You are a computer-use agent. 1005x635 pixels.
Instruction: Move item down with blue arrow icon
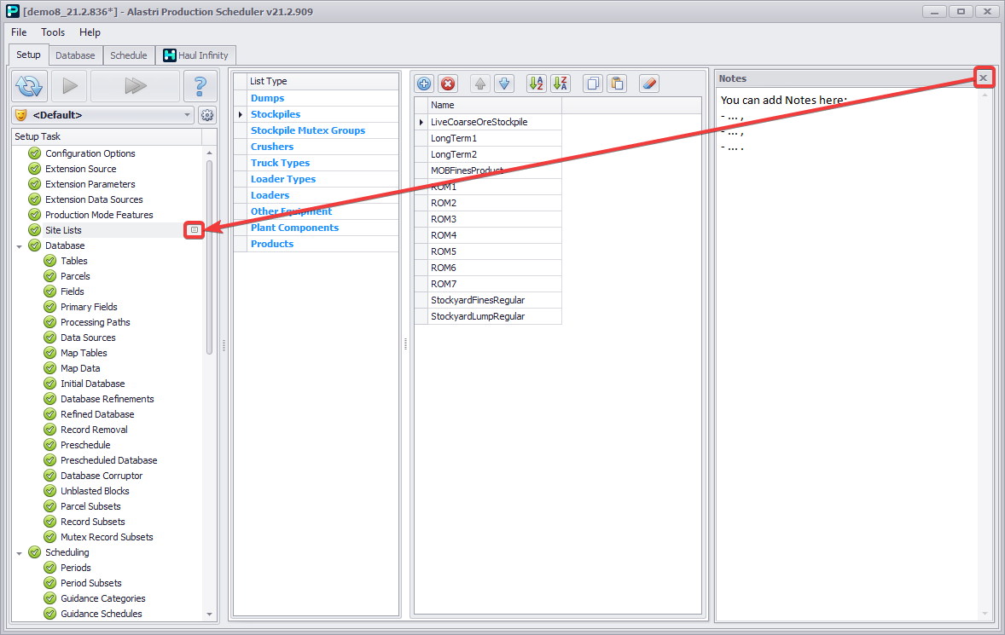coord(504,84)
